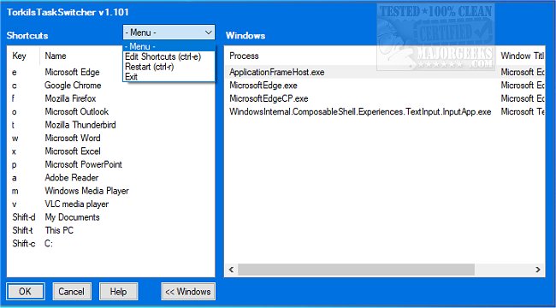Click the OK button
The image size is (556, 308).
[26, 292]
